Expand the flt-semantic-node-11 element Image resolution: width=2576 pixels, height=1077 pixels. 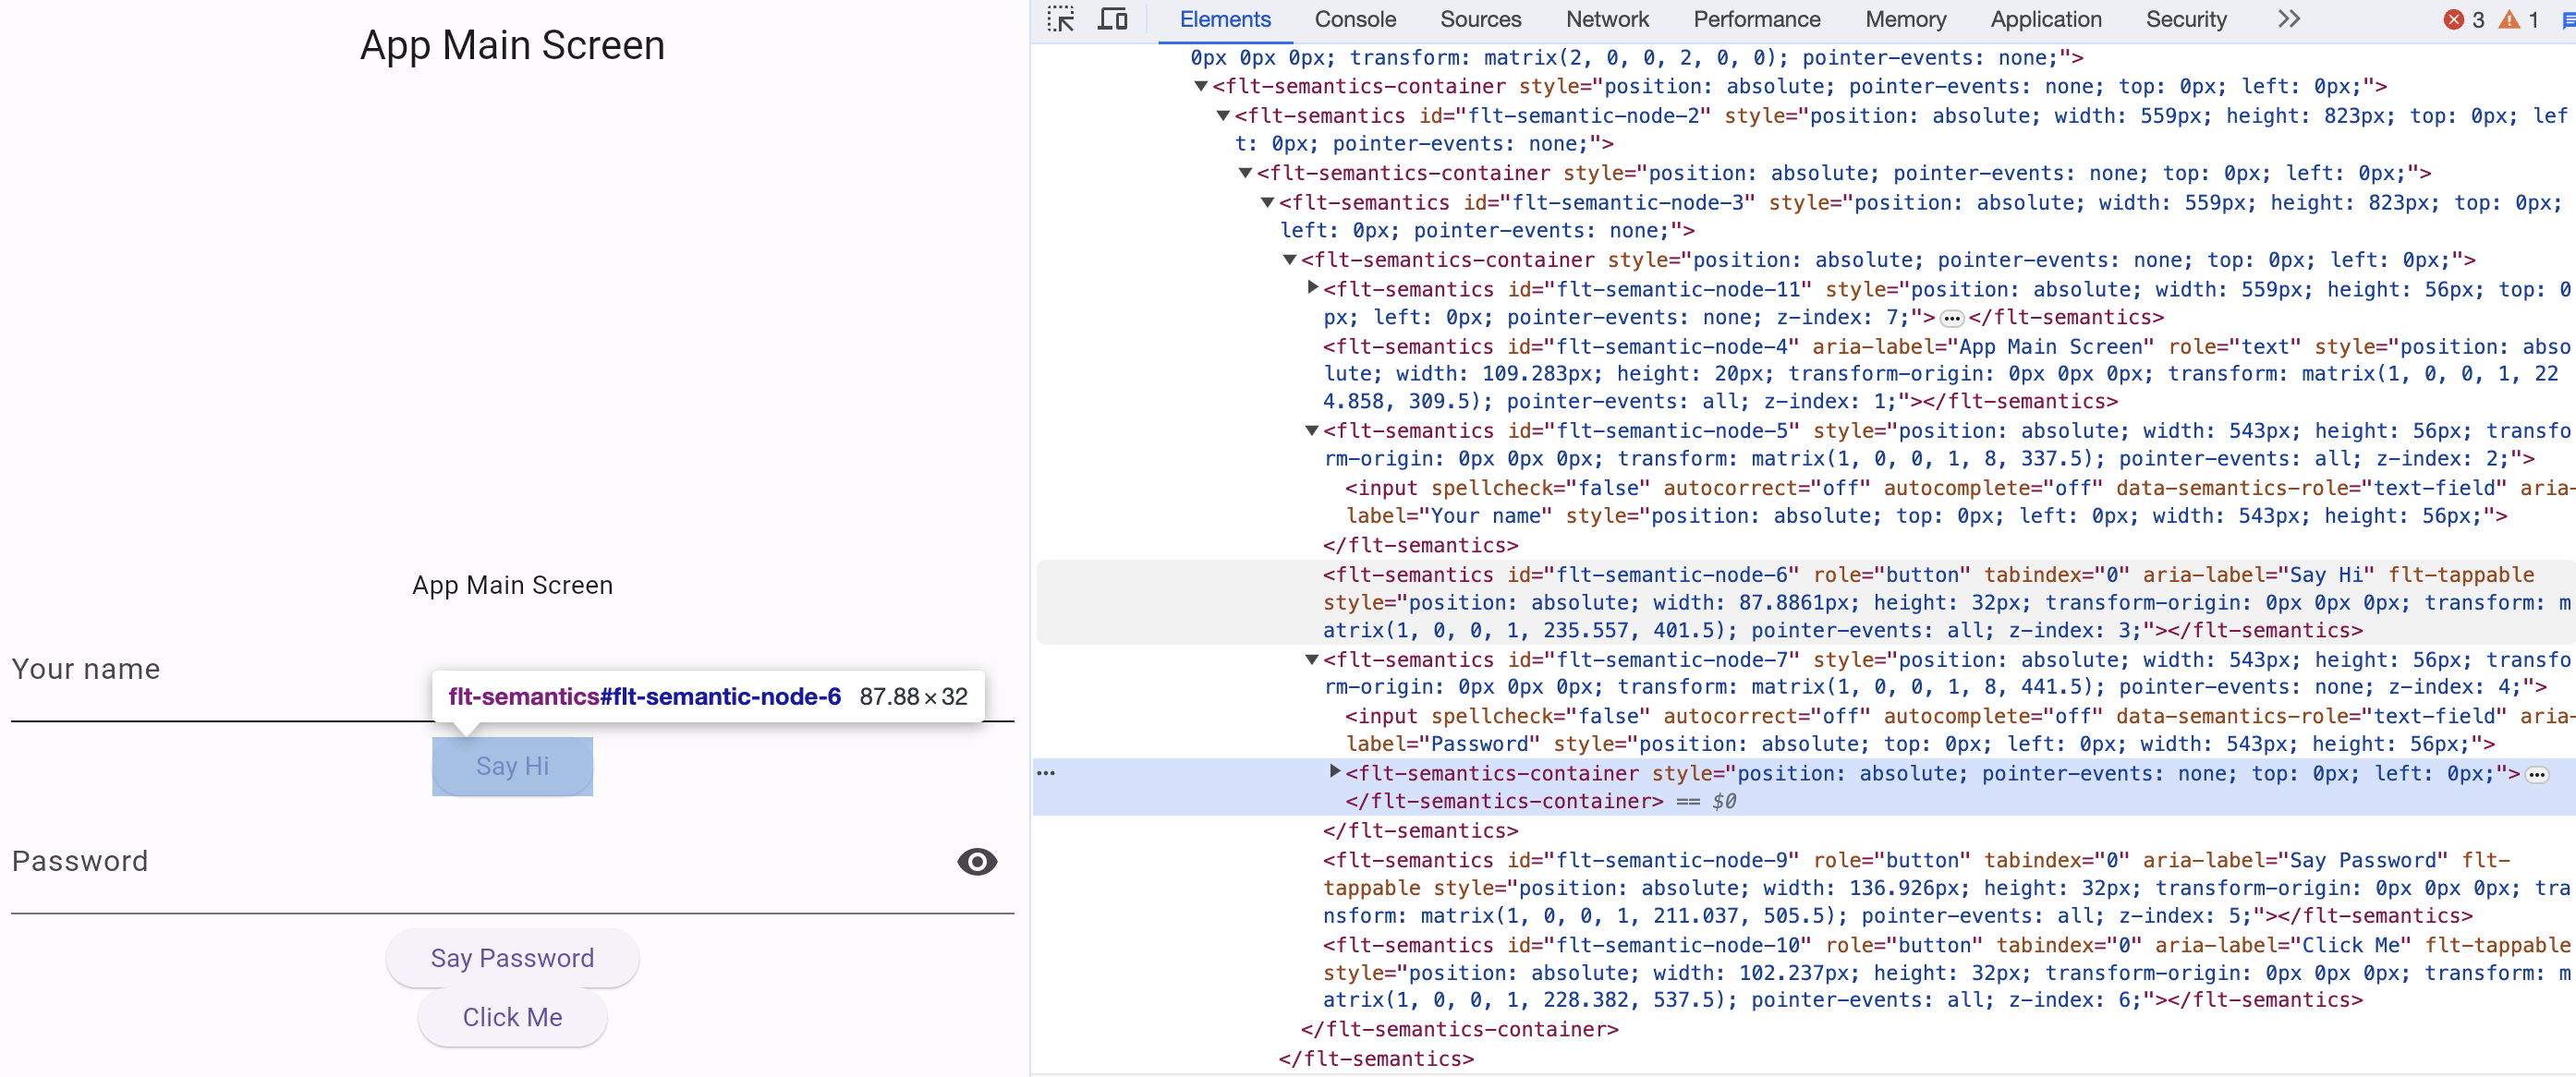coord(1313,288)
